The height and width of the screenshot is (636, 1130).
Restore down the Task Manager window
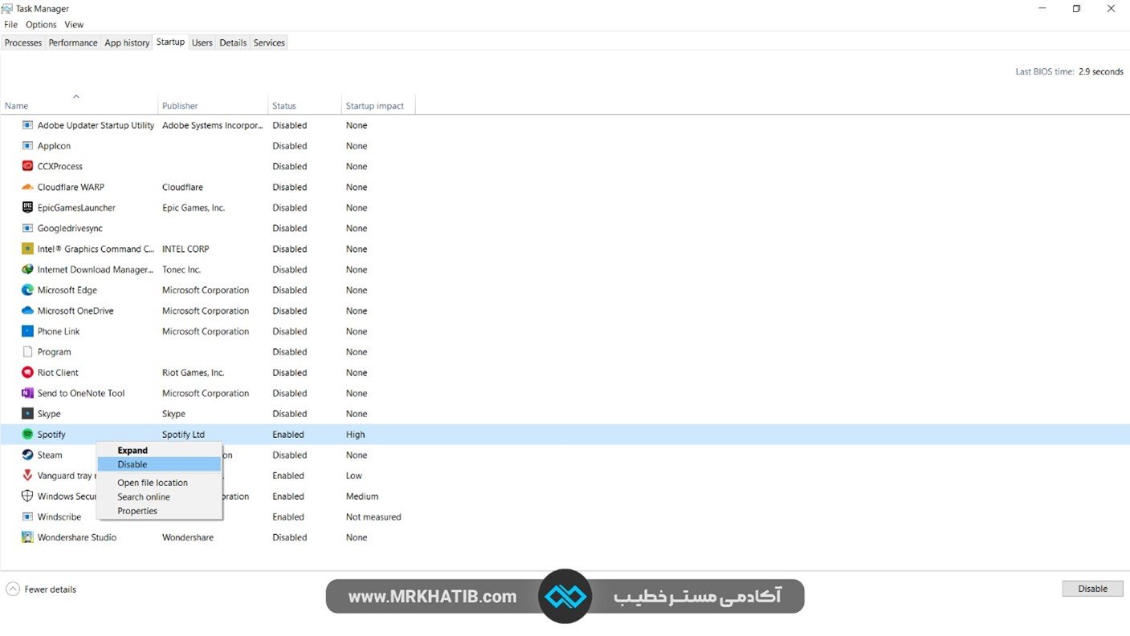[x=1076, y=9]
